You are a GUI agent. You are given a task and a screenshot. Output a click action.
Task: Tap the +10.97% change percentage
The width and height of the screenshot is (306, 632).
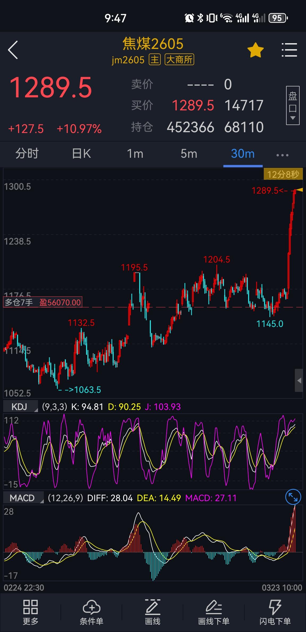coord(79,129)
